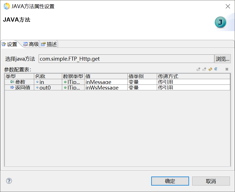Image resolution: width=235 pixels, height=192 pixels.
Task: Click the name cell out0
Action: 48,87
